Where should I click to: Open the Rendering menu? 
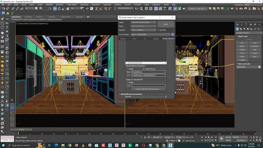pyautogui.click(x=84, y=5)
